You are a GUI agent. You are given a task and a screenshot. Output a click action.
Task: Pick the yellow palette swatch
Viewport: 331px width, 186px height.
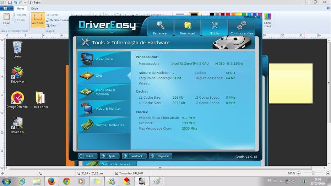coord(239,14)
